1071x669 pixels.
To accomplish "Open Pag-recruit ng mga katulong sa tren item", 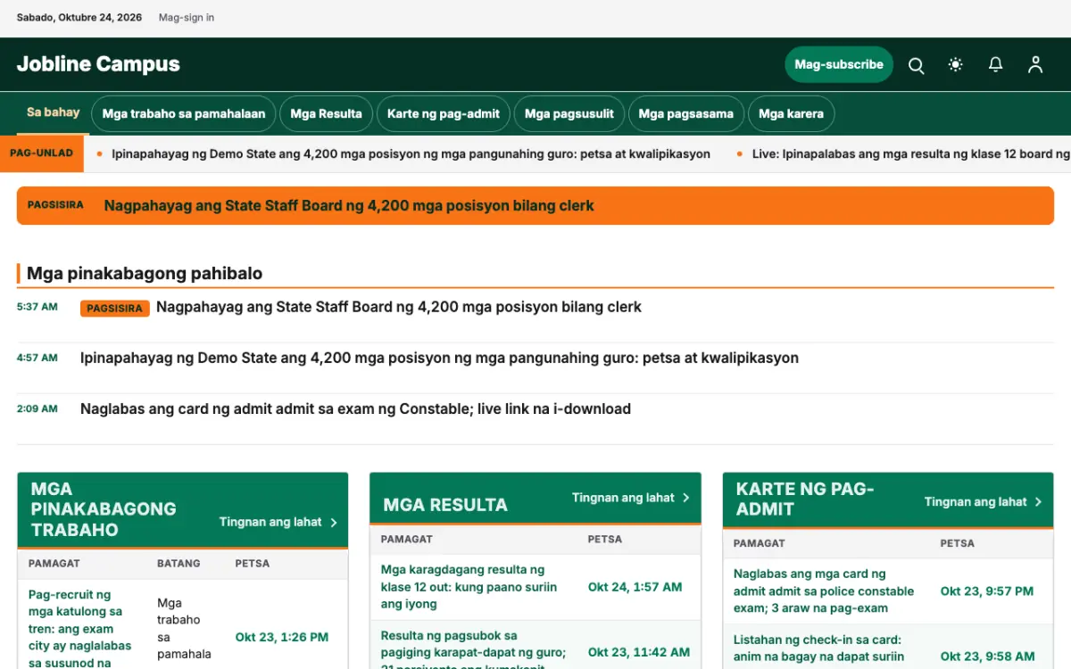I will tap(80, 628).
